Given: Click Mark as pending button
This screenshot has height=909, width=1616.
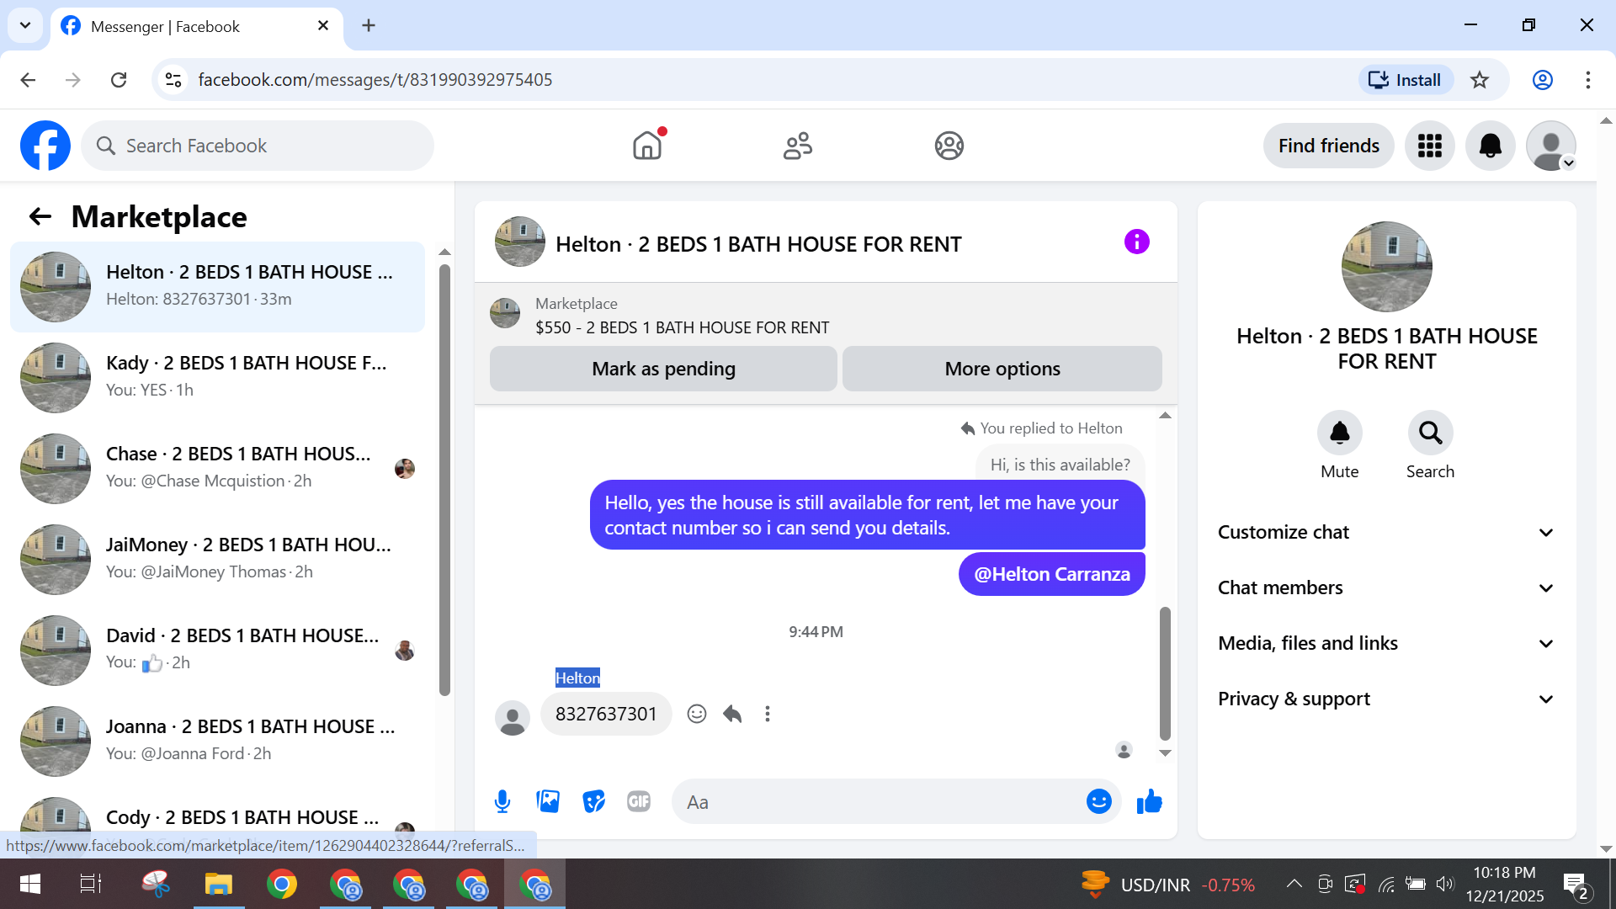Looking at the screenshot, I should (663, 369).
